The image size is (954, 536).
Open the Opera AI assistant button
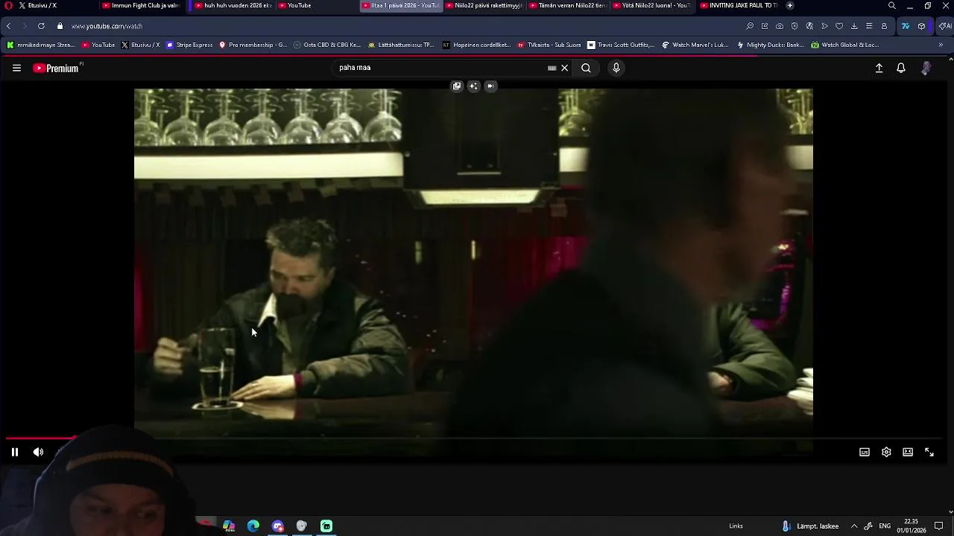pyautogui.click(x=945, y=26)
